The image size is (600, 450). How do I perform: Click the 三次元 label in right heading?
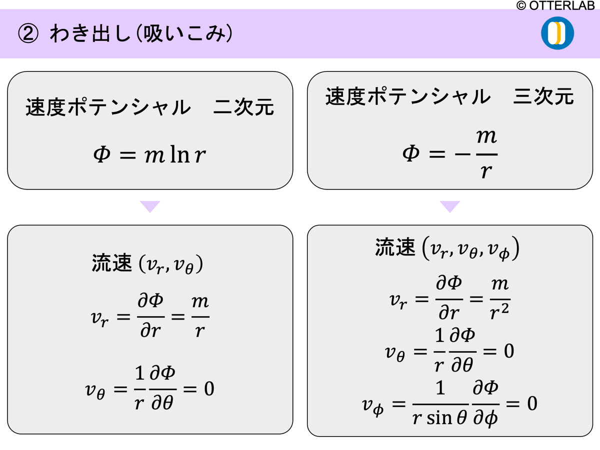pyautogui.click(x=543, y=96)
